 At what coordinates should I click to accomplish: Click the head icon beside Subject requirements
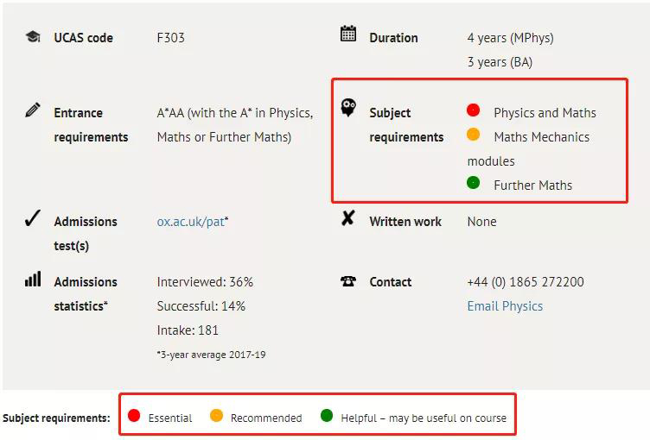(348, 108)
